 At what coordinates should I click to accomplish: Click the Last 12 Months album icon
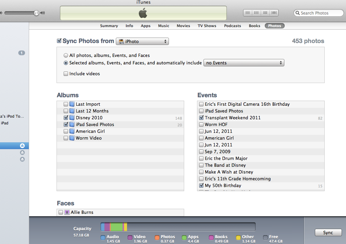click(x=72, y=111)
